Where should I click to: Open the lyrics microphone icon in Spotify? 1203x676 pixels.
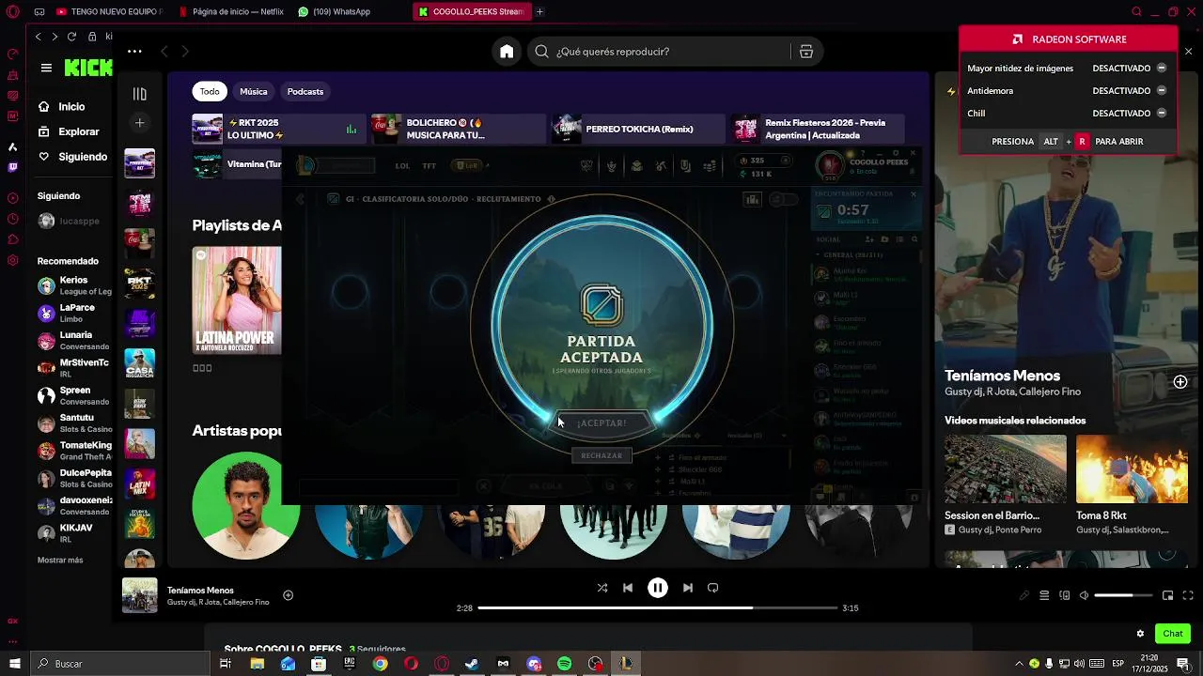(x=1024, y=595)
